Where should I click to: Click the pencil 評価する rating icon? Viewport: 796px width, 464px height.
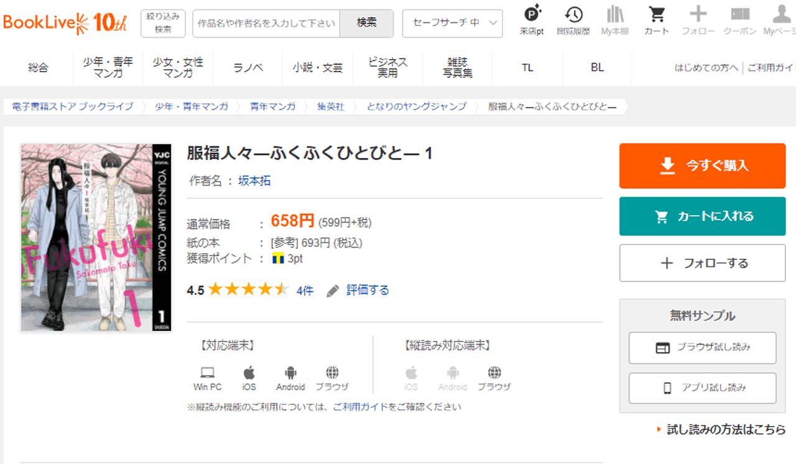coord(333,290)
